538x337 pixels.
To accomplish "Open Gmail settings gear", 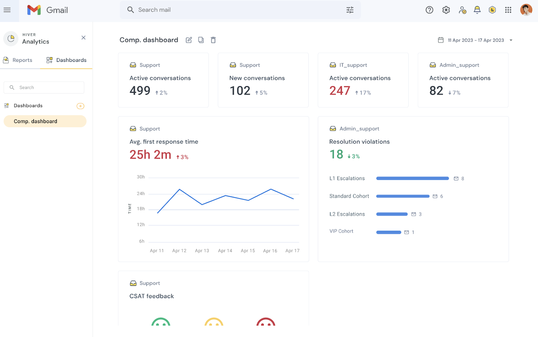I will pos(446,10).
